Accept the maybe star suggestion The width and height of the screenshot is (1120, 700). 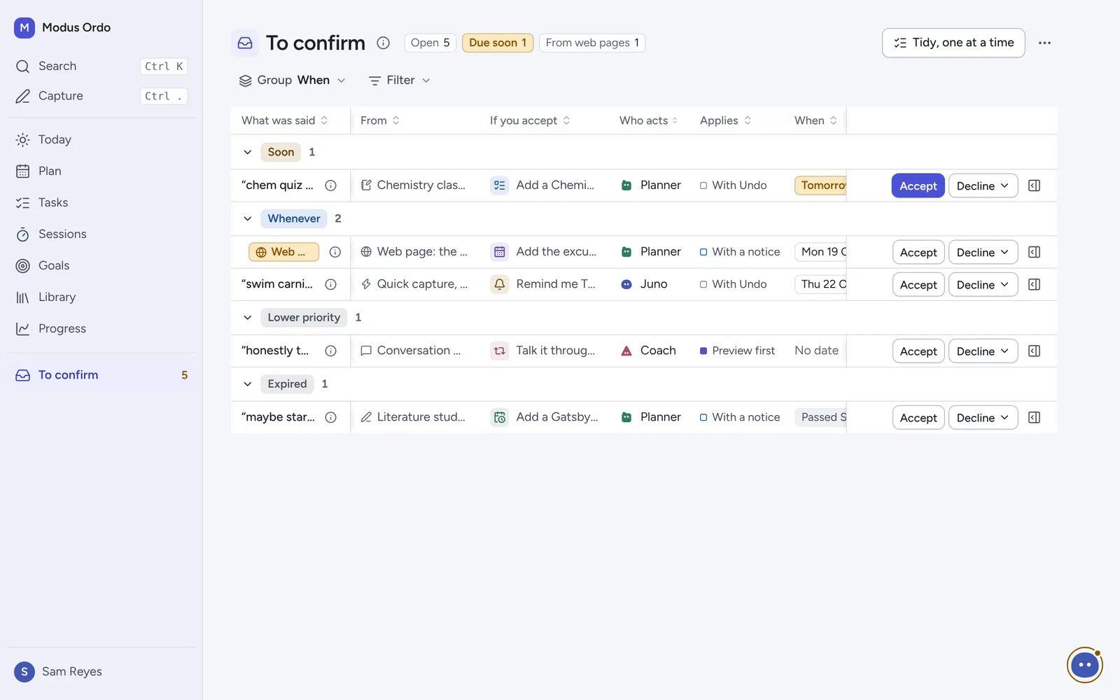(x=918, y=417)
